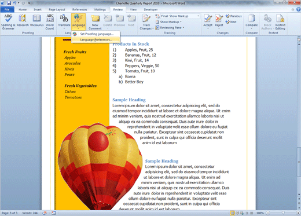
Task: Expand the Accept changes dropdown arrow
Action: tap(208, 28)
